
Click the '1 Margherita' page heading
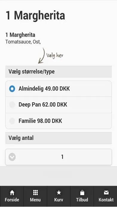click(x=36, y=15)
